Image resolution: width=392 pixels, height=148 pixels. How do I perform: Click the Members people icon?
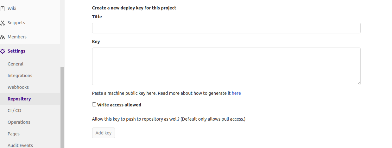(x=3, y=37)
